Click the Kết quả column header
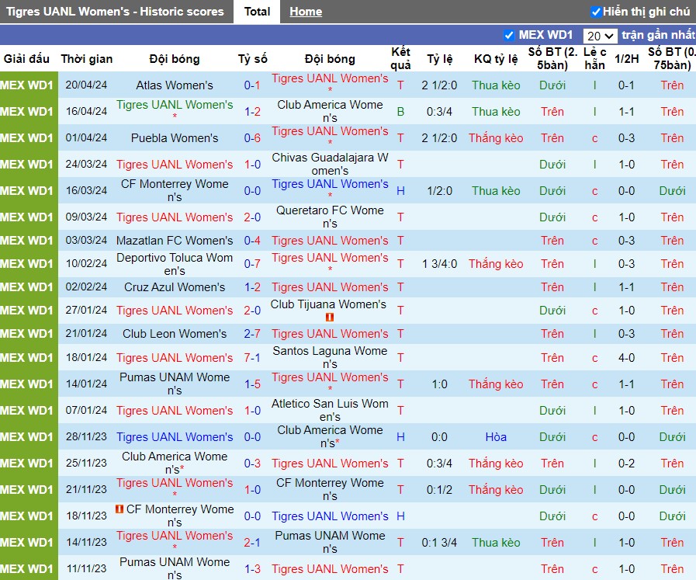The image size is (696, 580). 400,58
